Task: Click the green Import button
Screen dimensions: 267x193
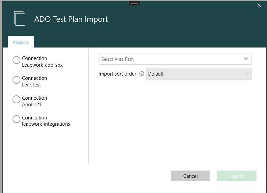Action: point(236,176)
